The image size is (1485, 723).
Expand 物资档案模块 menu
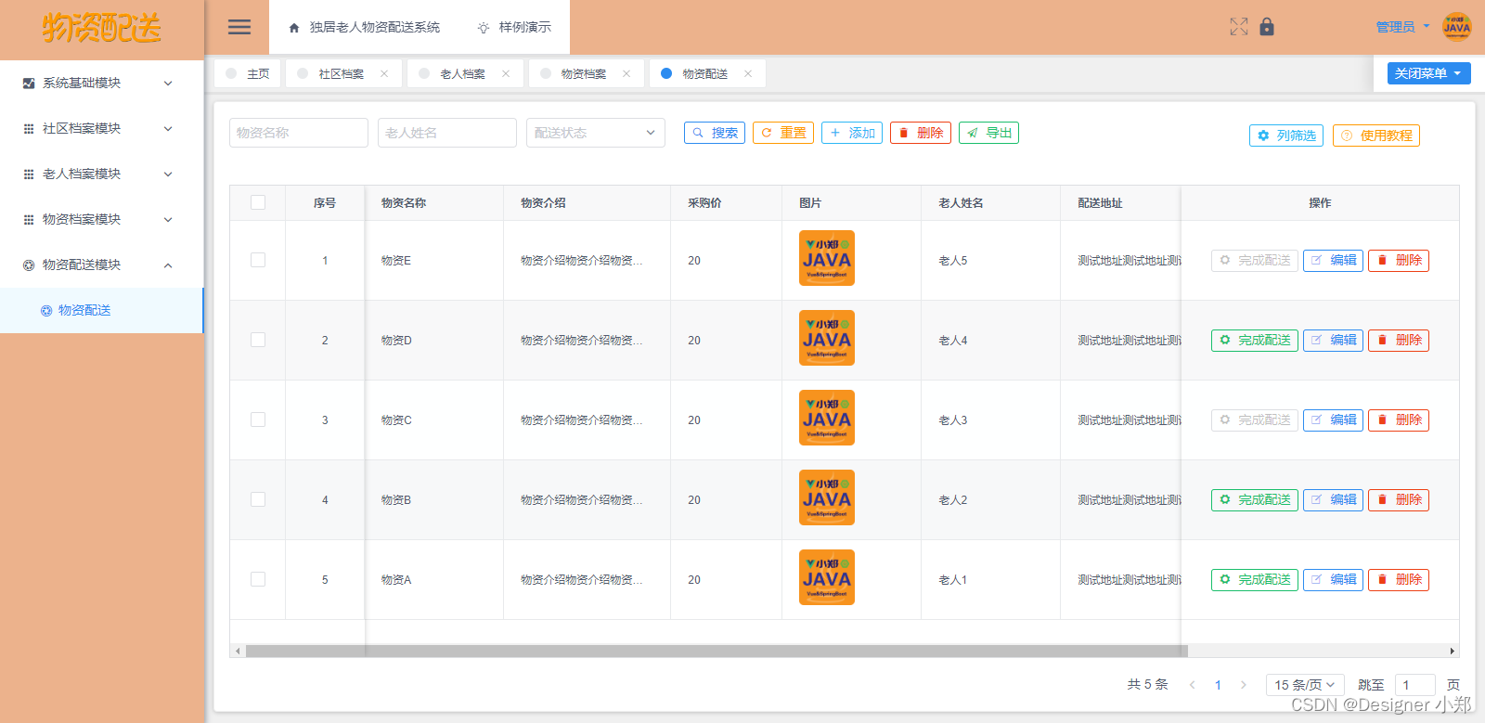(x=168, y=220)
